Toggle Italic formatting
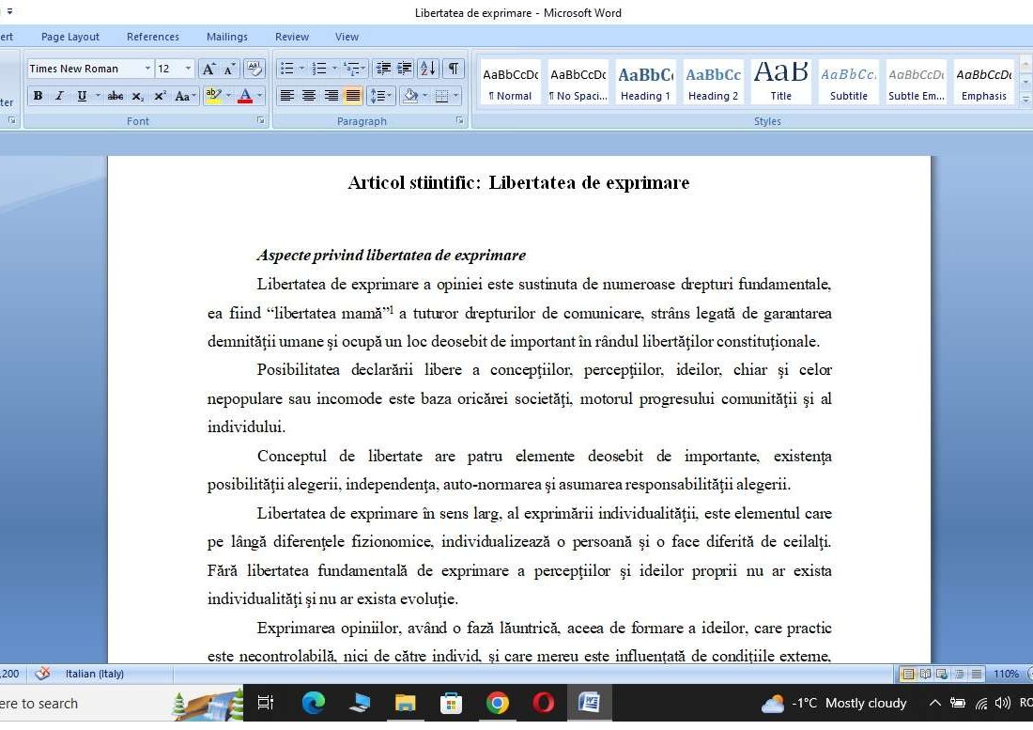Image resolution: width=1033 pixels, height=730 pixels. click(59, 95)
